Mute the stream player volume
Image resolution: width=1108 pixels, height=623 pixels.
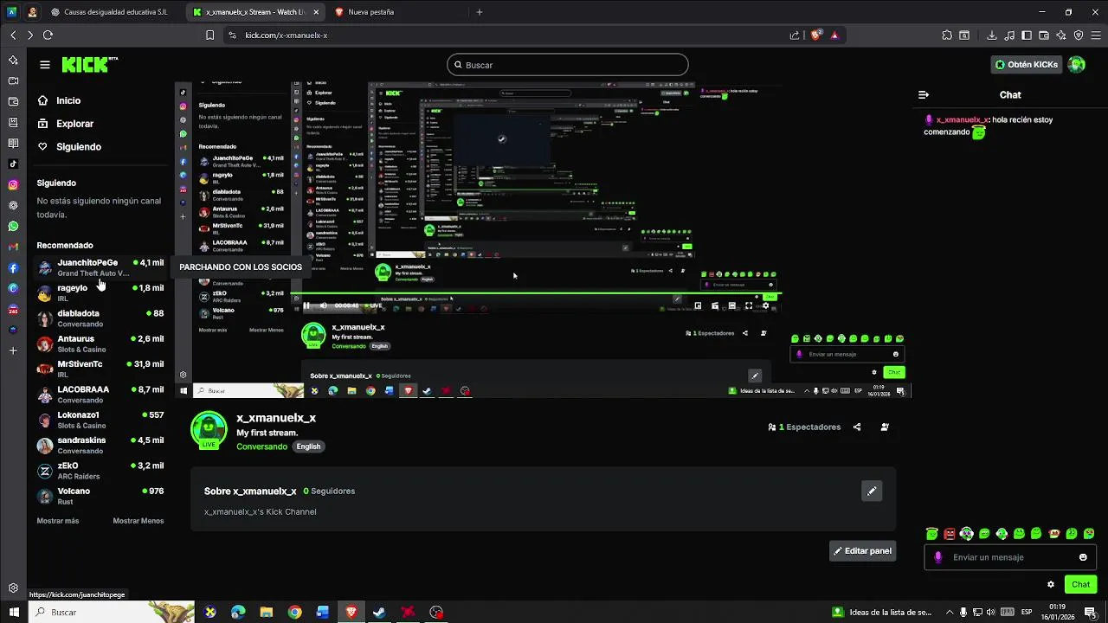coord(324,305)
